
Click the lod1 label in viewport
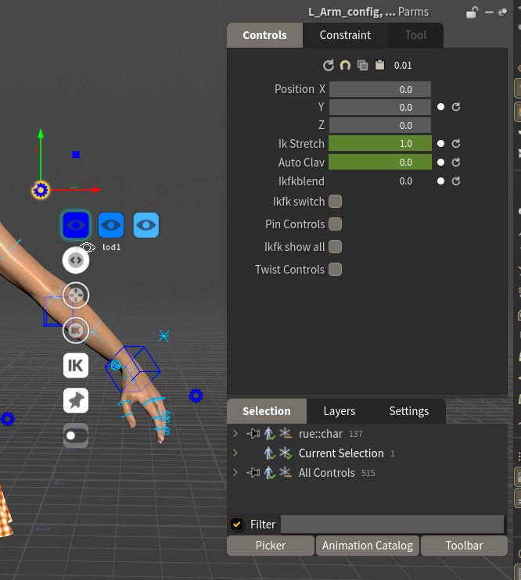[x=111, y=247]
